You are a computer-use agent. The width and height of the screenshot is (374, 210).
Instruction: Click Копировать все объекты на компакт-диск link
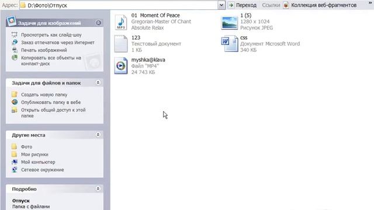51,61
